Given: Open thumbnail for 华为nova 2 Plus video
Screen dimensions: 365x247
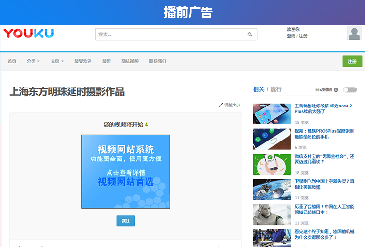Looking at the screenshot, I should 272,114.
